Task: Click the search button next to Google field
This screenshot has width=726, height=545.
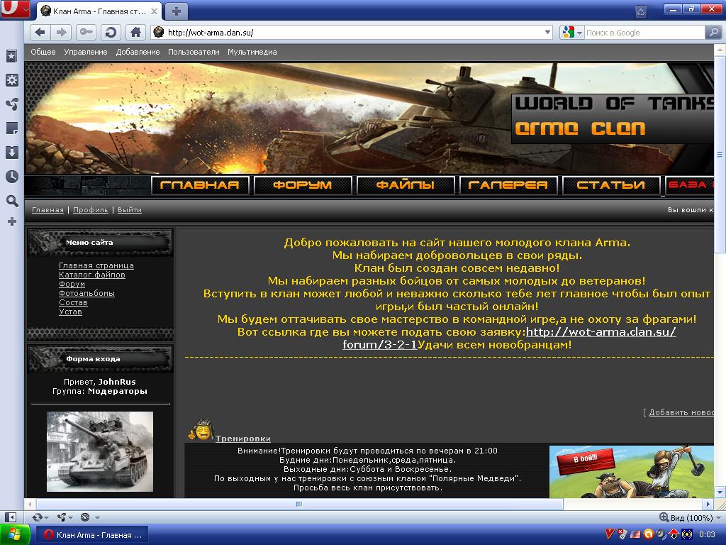Action: 713,33
